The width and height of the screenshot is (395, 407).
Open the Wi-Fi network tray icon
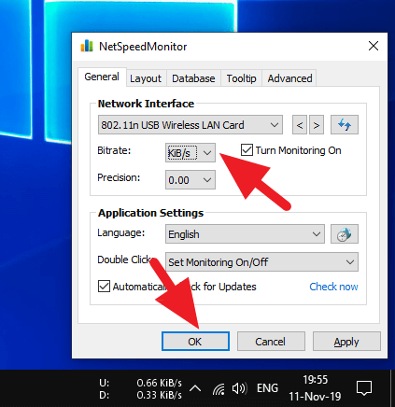pos(219,388)
